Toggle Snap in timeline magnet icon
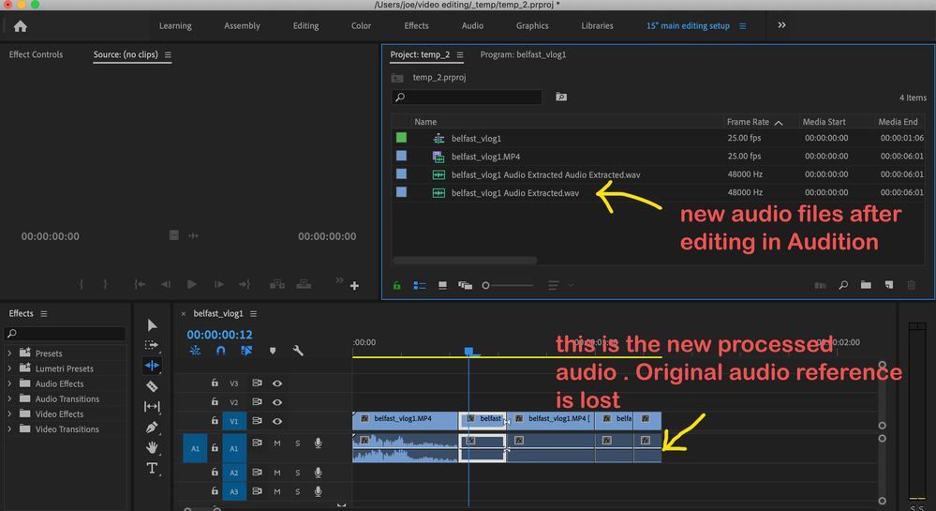 pyautogui.click(x=220, y=351)
